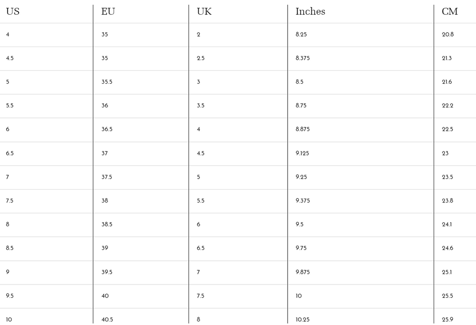Select the US size 9.5 cell
476x325 pixels.
pos(10,296)
